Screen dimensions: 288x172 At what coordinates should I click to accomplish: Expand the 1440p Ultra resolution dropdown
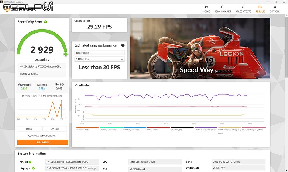[x=99, y=59]
